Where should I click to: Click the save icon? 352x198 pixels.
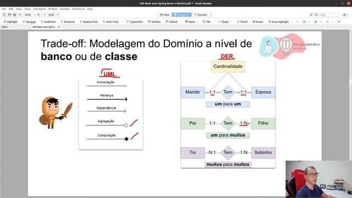[15, 15]
